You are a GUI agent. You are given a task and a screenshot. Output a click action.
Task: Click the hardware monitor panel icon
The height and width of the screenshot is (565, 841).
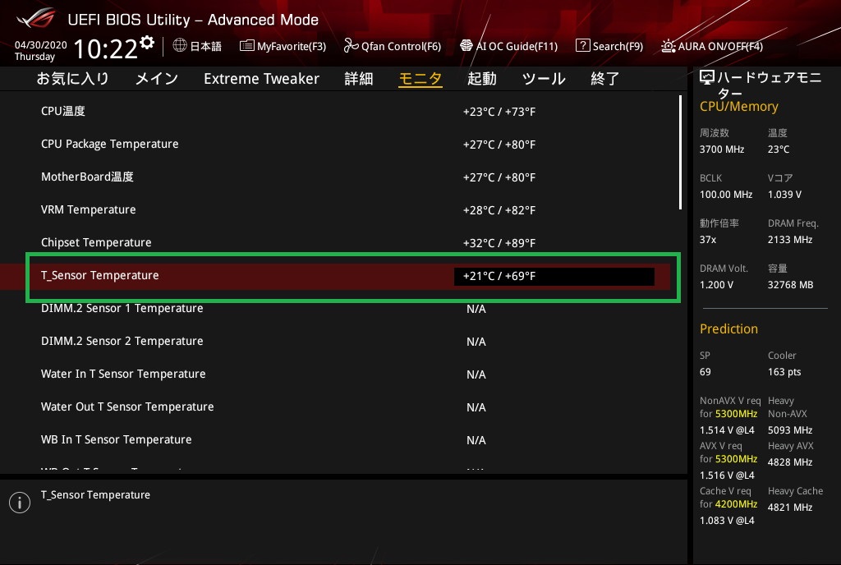[707, 78]
